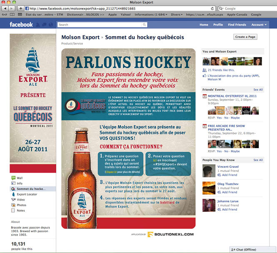This screenshot has width=277, height=253.
Task: Click the Export Locator bottle icon
Action: click(x=13, y=194)
